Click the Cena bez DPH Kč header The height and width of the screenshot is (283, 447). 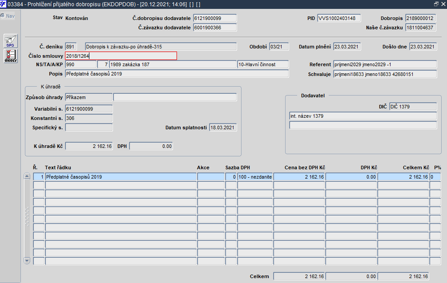[305, 167]
